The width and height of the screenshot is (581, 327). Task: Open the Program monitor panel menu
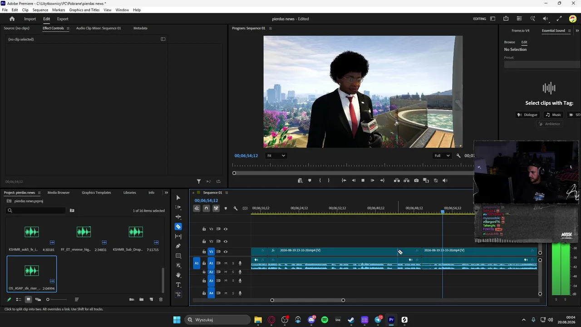coord(271,28)
